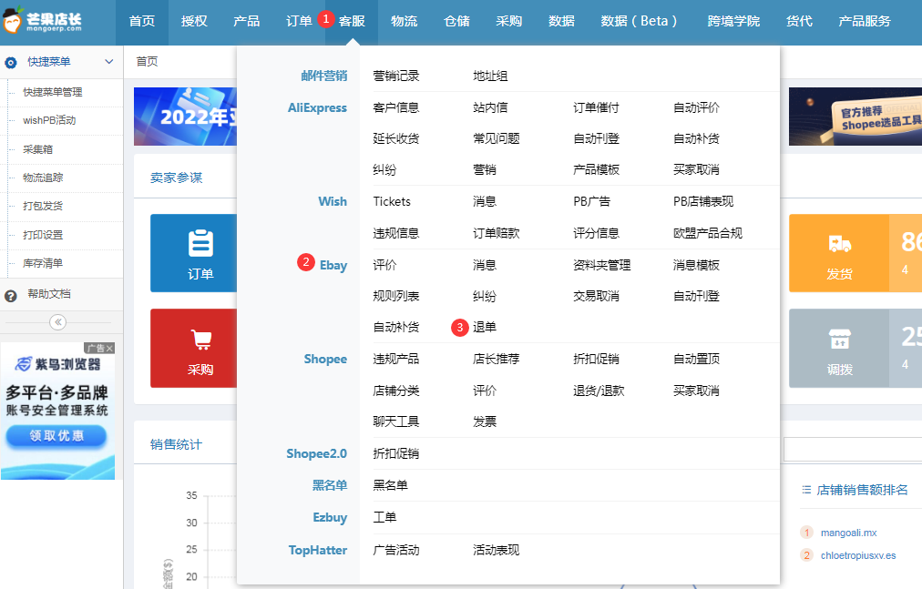
Task: Open the 产品 top navigation item
Action: point(246,22)
